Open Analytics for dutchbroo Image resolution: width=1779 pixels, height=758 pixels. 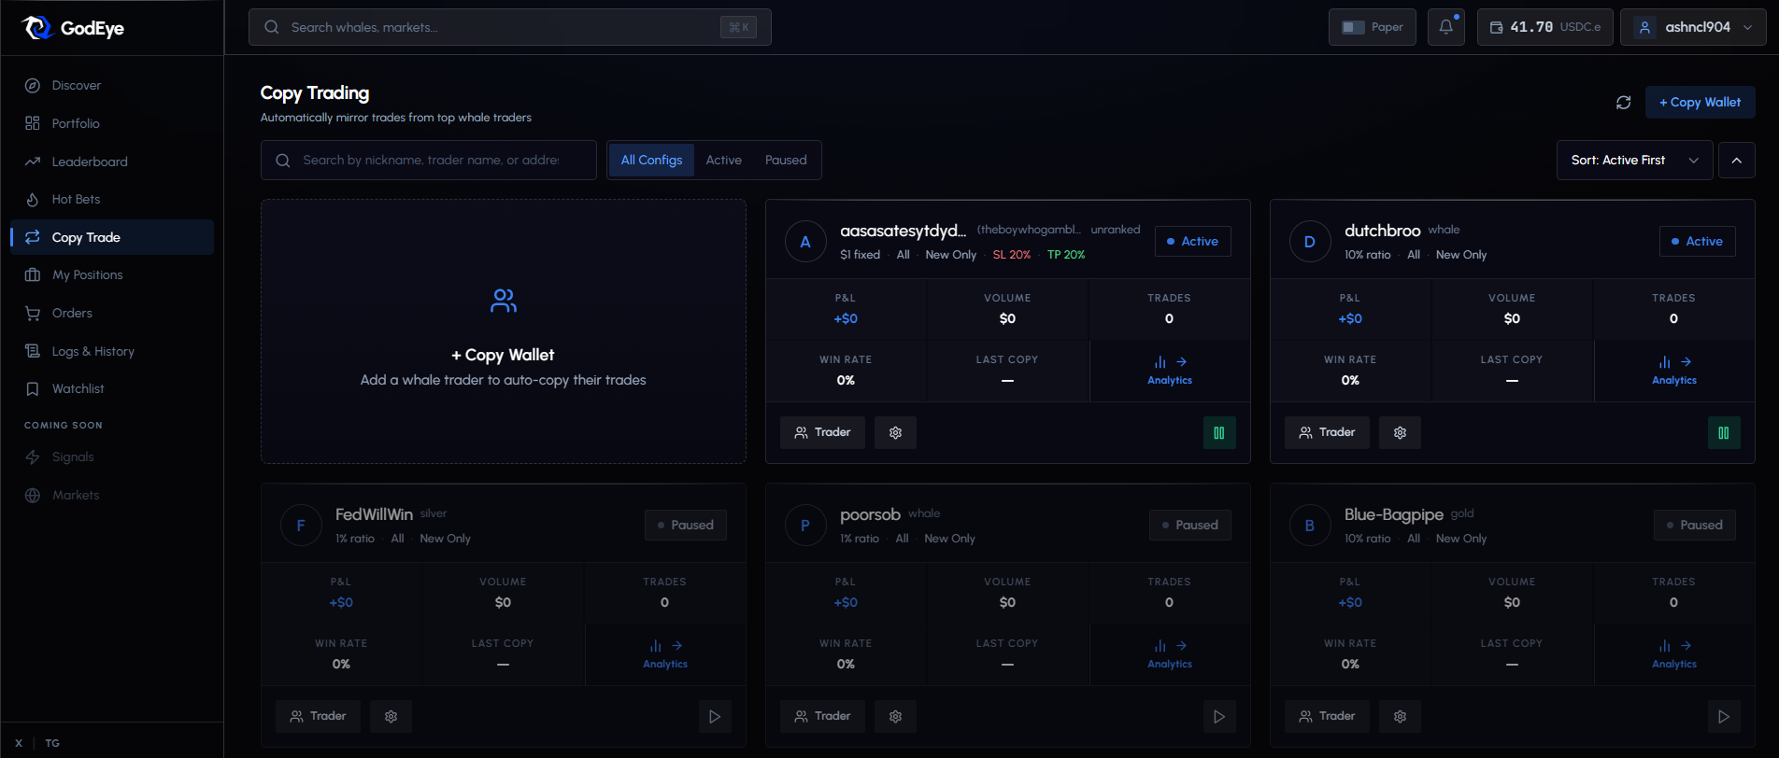pyautogui.click(x=1674, y=371)
